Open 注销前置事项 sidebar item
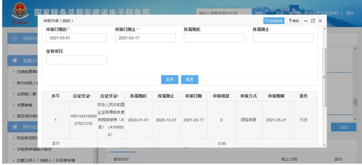Screen dimensions: 362x165 click(27, 72)
